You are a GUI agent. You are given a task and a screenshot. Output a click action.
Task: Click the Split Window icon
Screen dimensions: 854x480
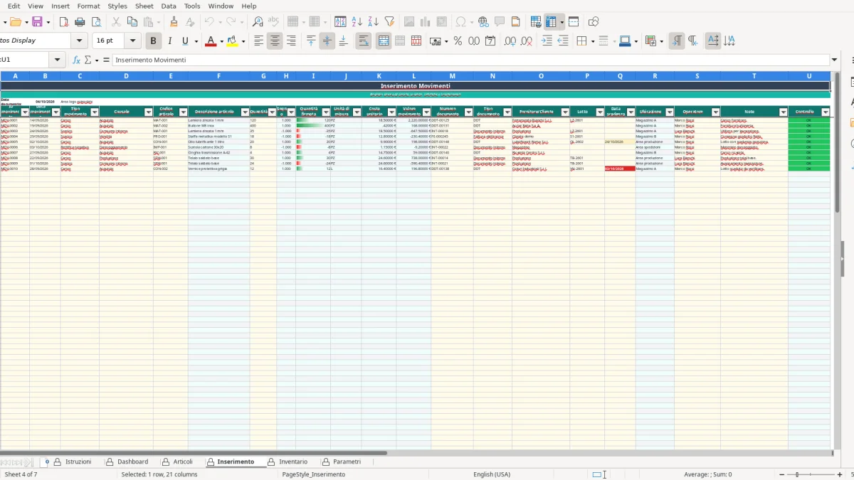pyautogui.click(x=574, y=22)
